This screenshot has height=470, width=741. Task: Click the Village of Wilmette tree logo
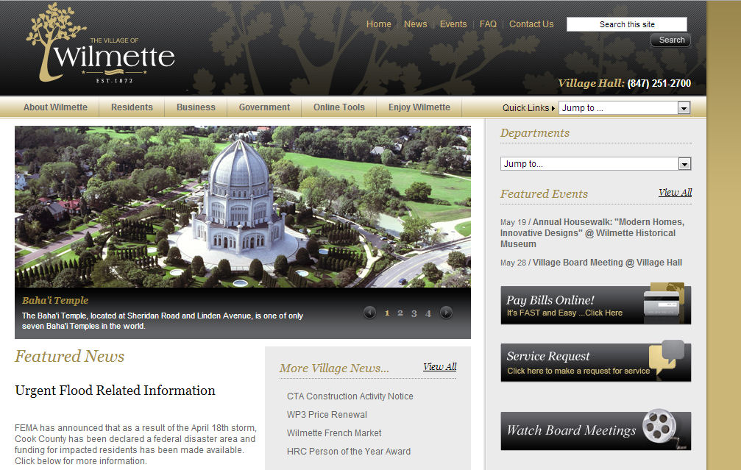pos(101,44)
